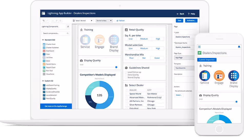The image size is (244, 137).
Task: Select the Quip component
Action: click(x=46, y=61)
